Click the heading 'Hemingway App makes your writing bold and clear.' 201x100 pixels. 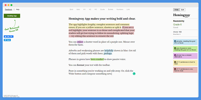(x=102, y=19)
